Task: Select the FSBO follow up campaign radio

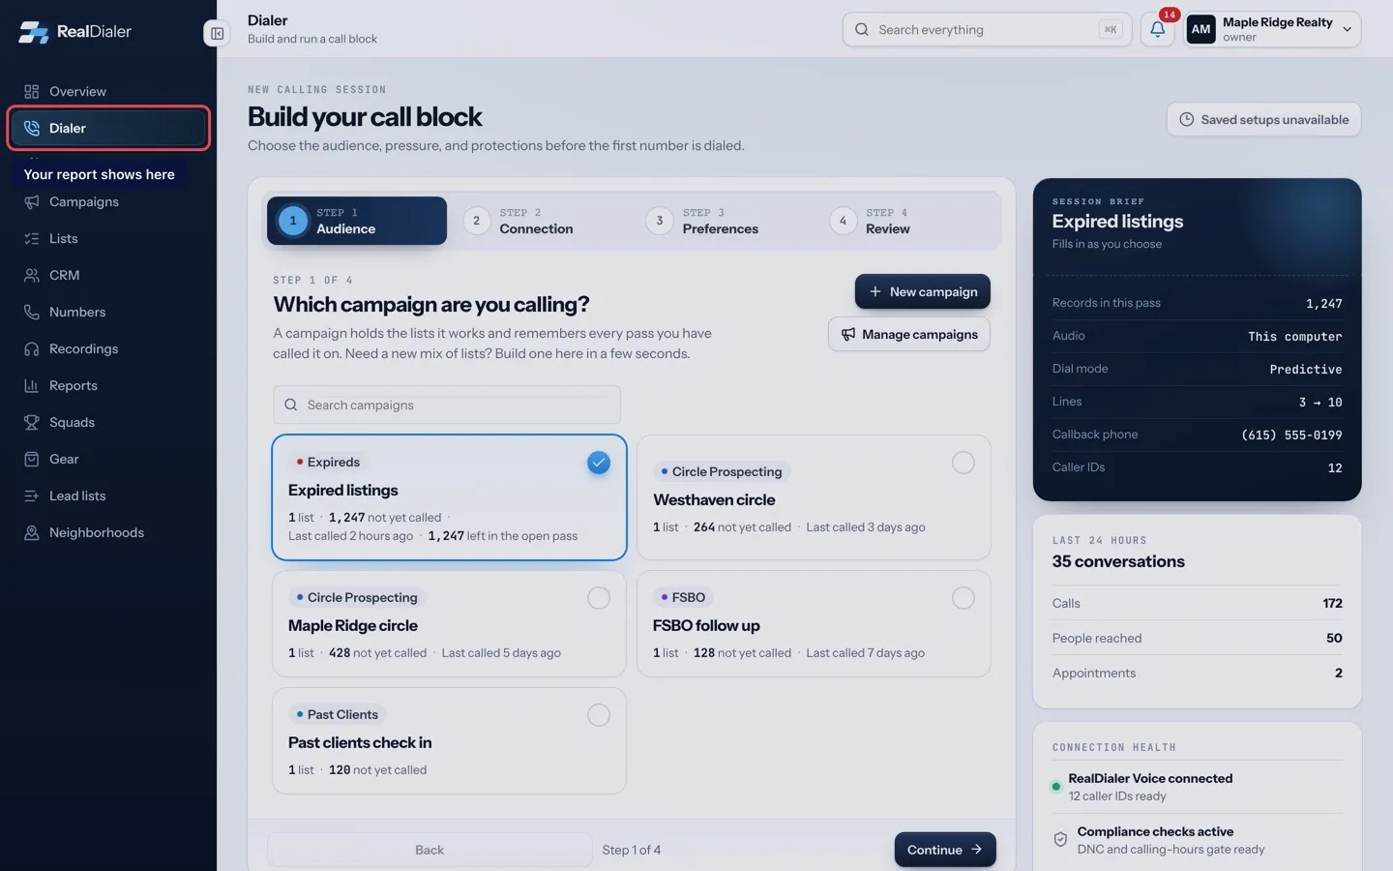Action: click(x=963, y=598)
